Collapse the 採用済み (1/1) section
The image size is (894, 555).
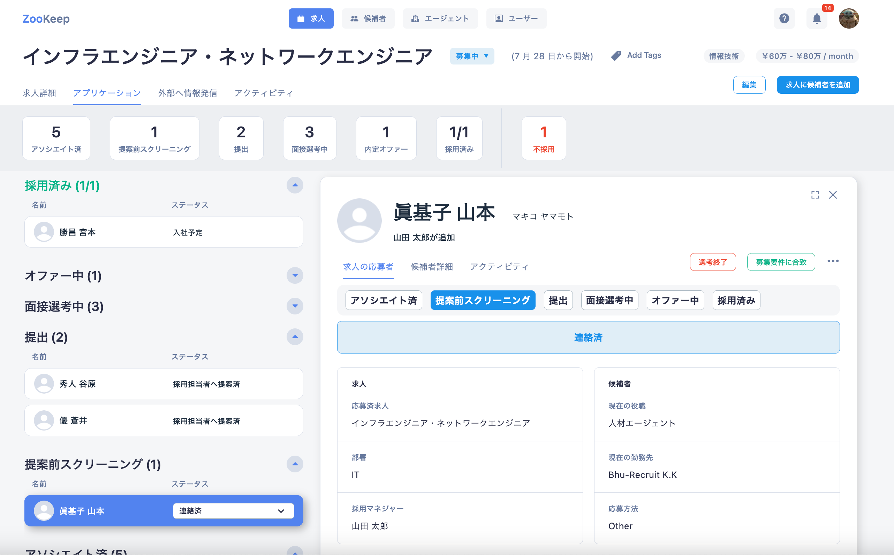coord(294,185)
